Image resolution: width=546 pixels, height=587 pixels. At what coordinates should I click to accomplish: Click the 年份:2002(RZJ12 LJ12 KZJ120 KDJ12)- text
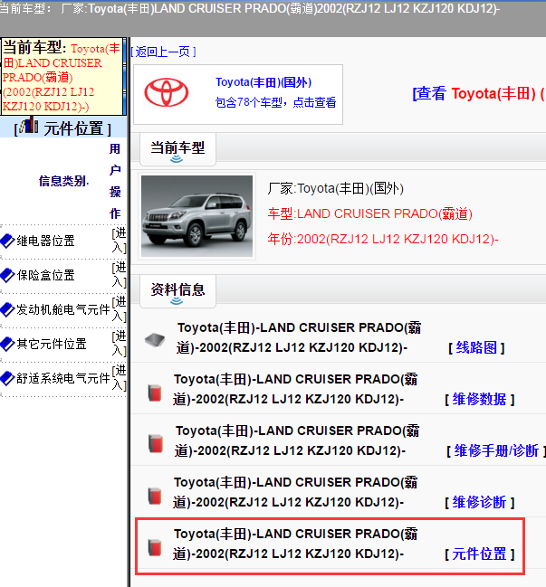(383, 239)
